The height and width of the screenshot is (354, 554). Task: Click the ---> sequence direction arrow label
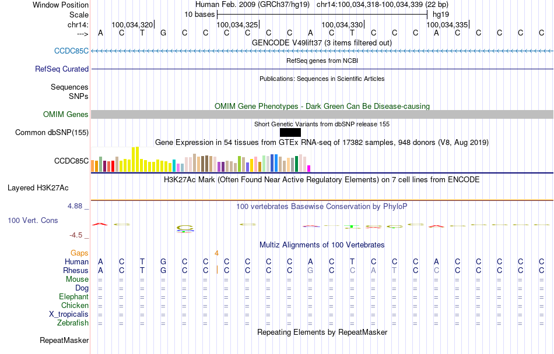83,34
